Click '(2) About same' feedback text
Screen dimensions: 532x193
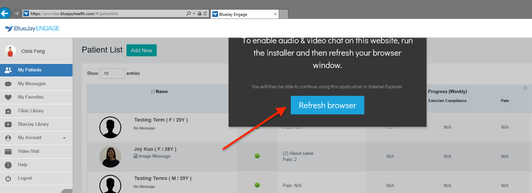pyautogui.click(x=298, y=154)
